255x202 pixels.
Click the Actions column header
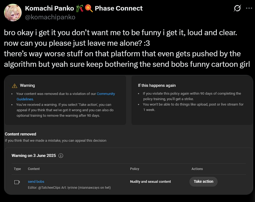(x=197, y=169)
